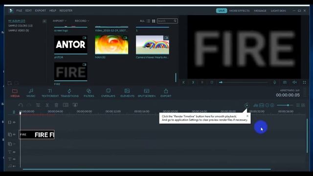The height and width of the screenshot is (176, 313).
Task: Switch timeline to compact list track view
Action: point(298,105)
